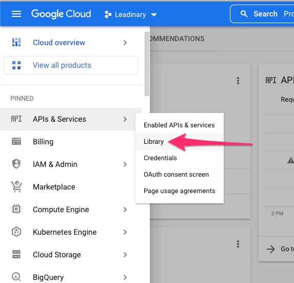
Task: Click the APIs & Services API icon
Action: pyautogui.click(x=16, y=119)
